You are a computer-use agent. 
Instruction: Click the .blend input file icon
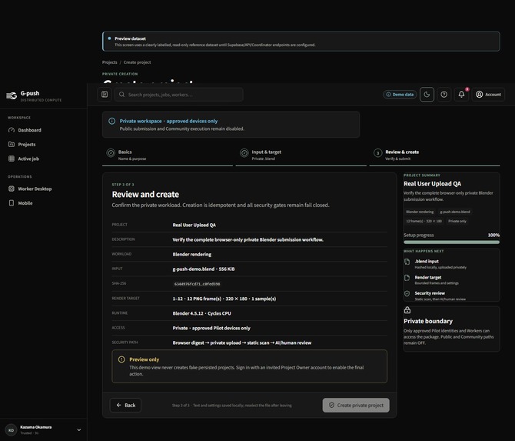tap(407, 262)
